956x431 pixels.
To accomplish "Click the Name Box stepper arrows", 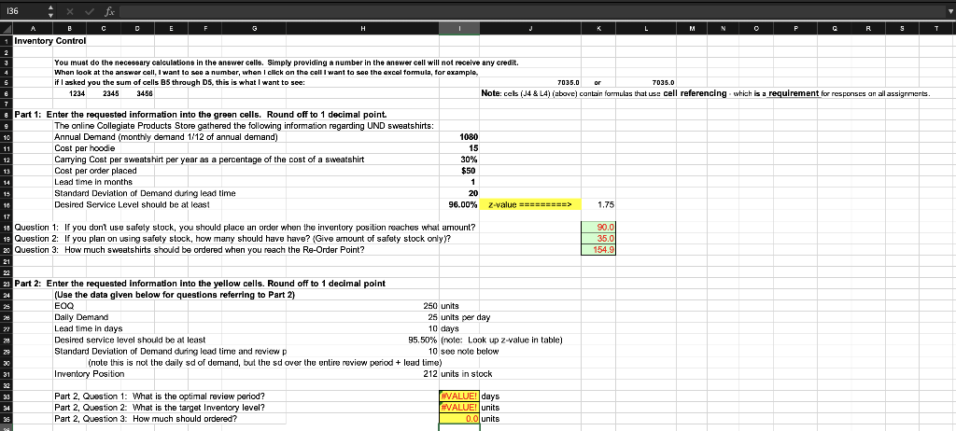I will [50, 11].
